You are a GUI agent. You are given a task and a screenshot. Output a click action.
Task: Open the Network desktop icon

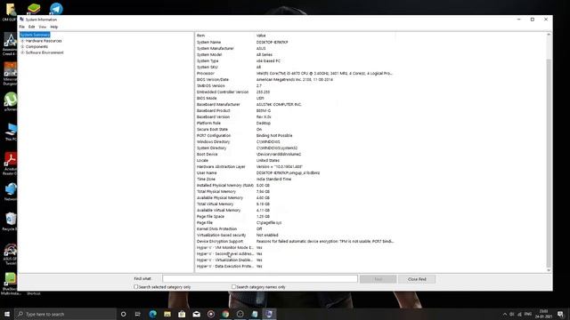point(10,192)
